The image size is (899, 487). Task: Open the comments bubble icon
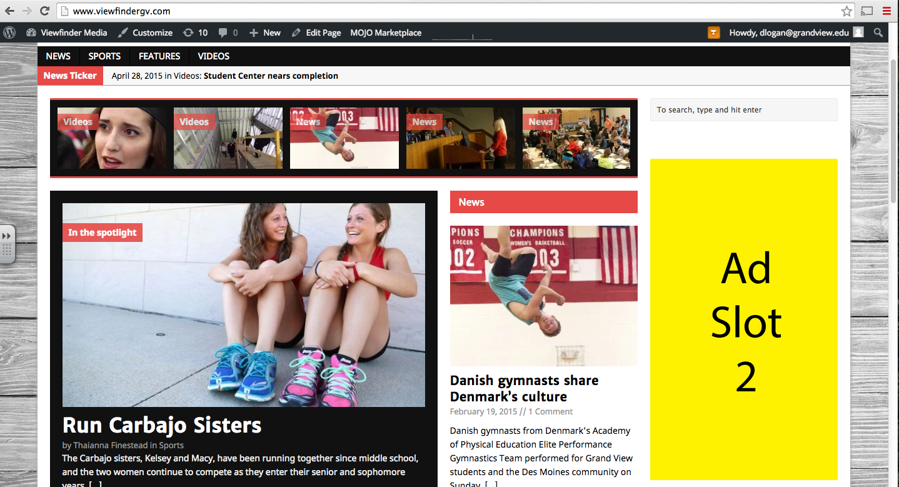223,33
